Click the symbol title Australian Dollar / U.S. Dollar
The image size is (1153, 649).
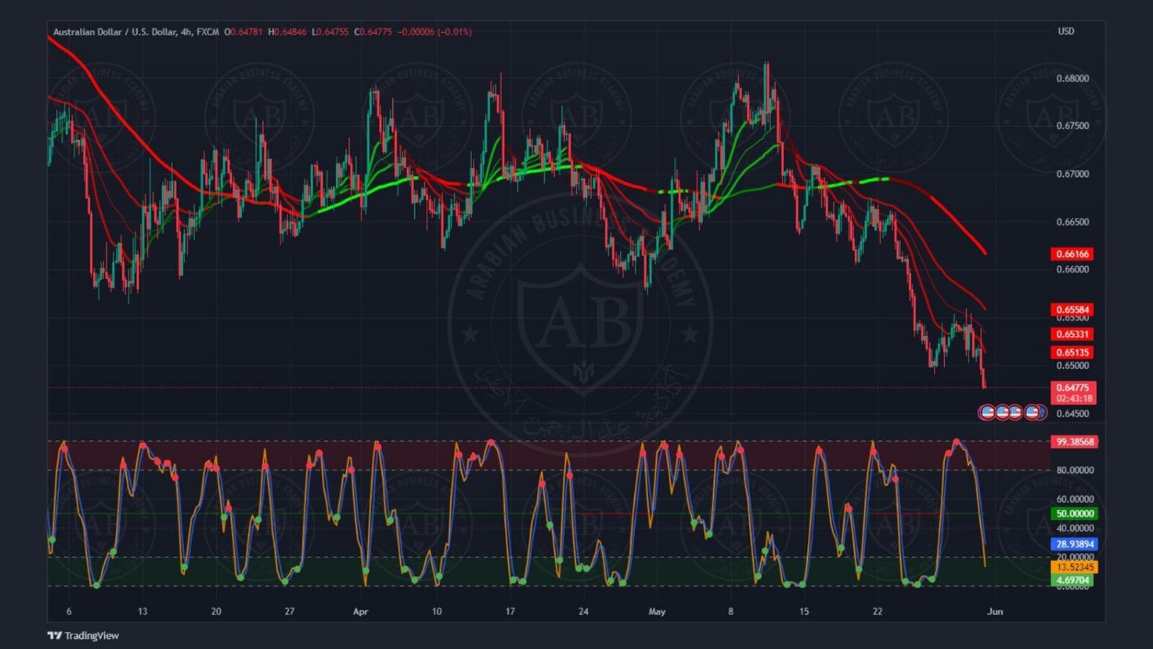115,32
